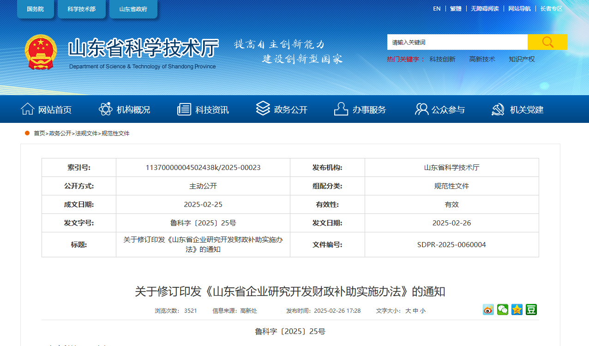Image resolution: width=589 pixels, height=346 pixels.
Task: Visit the 国务院 website button
Action: [36, 9]
